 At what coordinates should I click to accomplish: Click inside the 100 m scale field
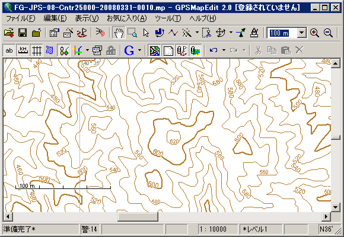click(x=282, y=33)
